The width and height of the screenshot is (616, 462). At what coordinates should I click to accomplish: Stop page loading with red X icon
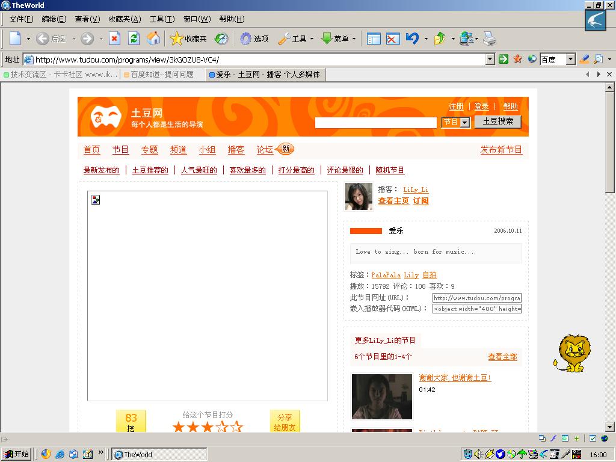pos(114,38)
